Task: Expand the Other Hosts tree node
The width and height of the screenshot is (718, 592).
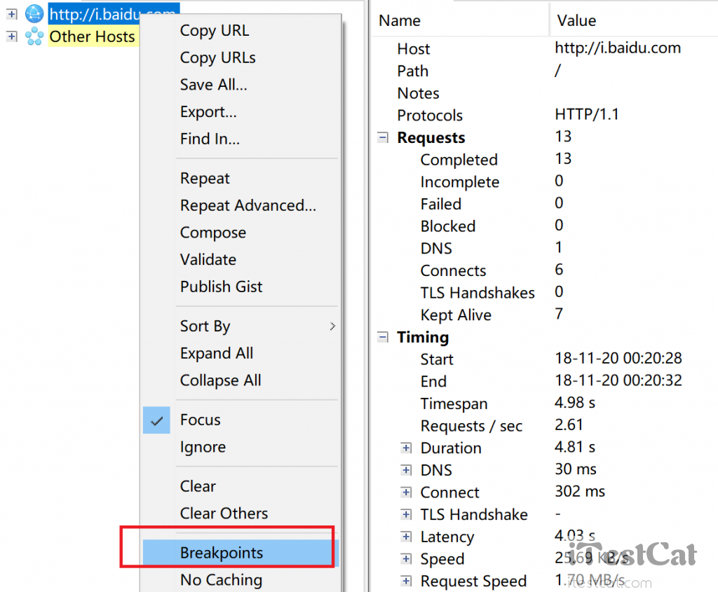Action: click(x=12, y=36)
